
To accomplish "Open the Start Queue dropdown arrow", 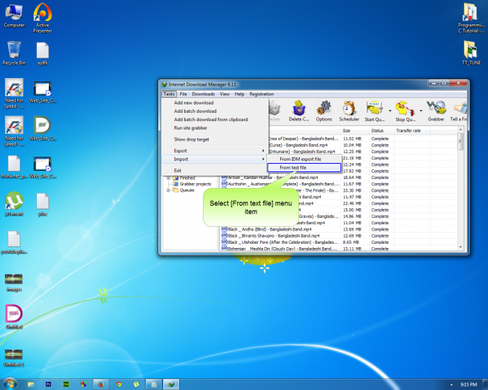I will pos(390,110).
